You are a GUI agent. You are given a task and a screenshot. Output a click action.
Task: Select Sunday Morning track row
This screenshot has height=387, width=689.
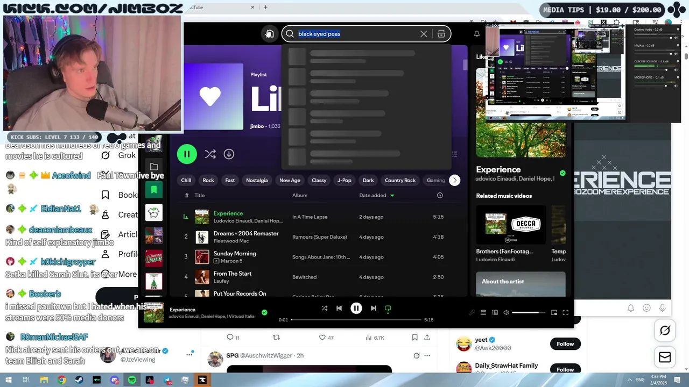click(x=318, y=257)
